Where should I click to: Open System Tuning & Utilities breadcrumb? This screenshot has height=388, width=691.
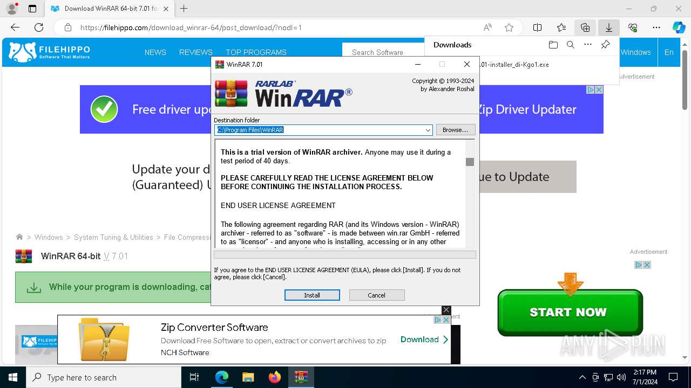point(113,237)
